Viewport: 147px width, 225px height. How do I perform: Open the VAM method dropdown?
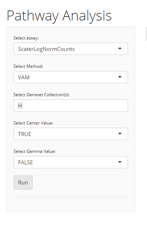click(71, 77)
